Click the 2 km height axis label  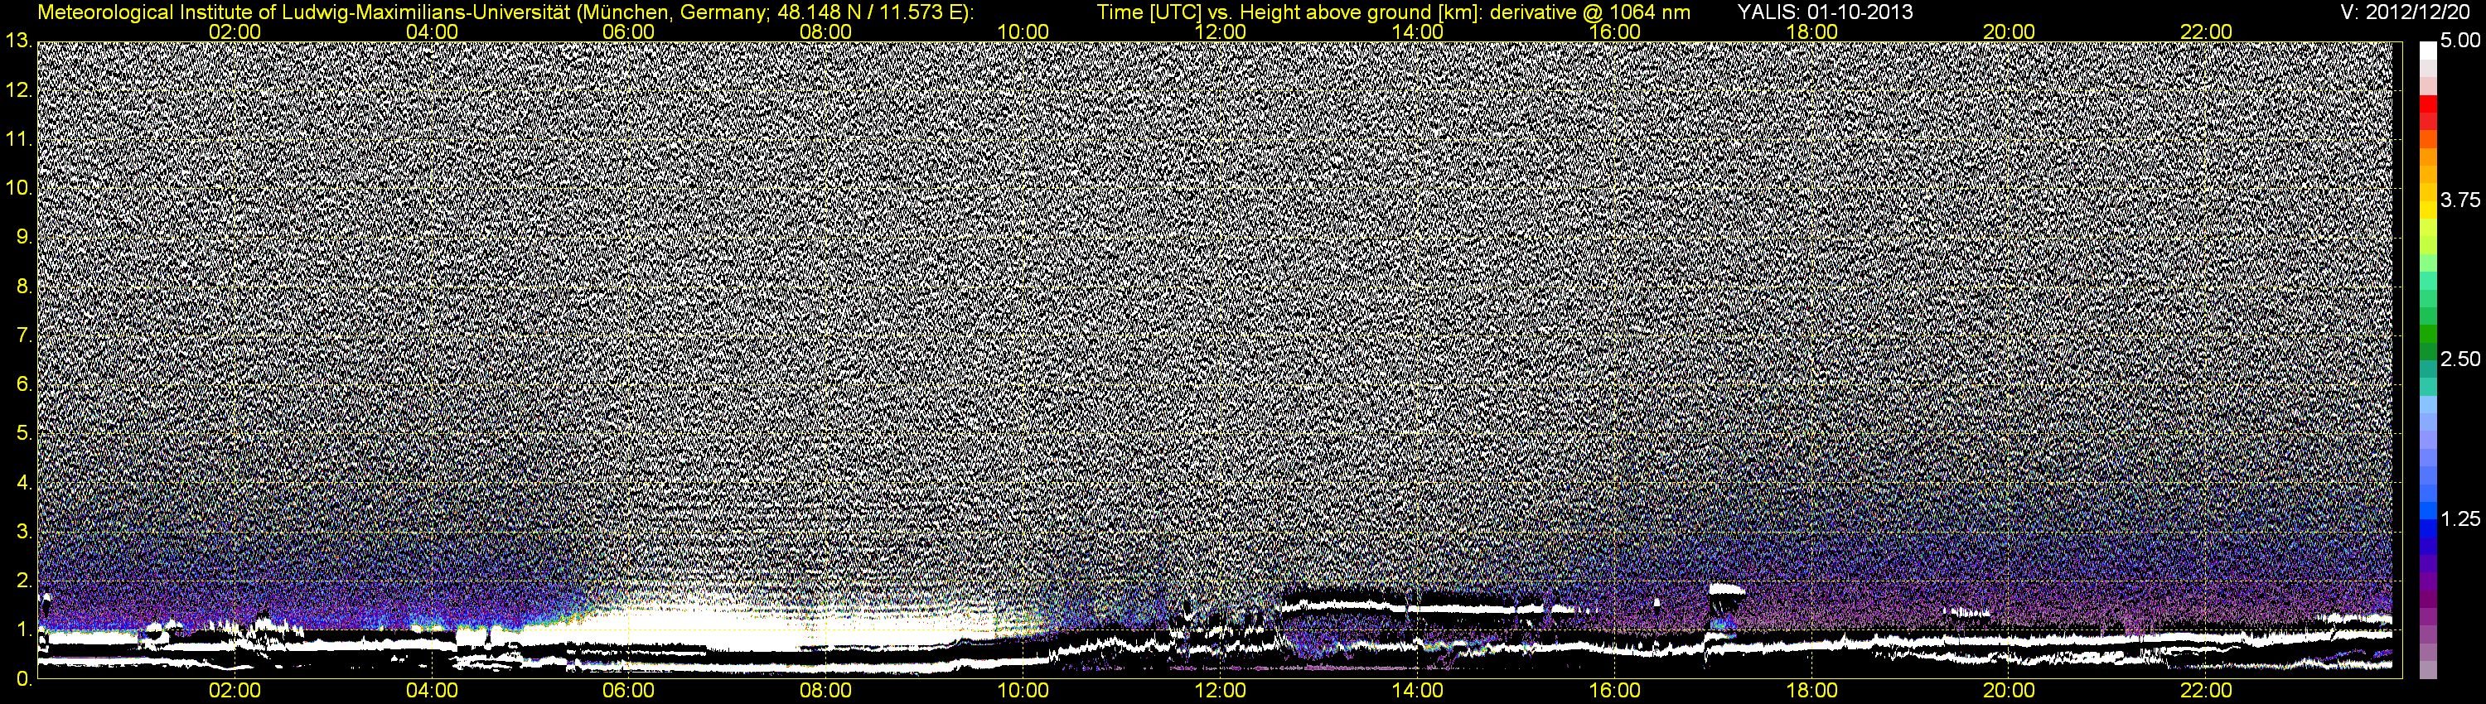click(x=23, y=581)
